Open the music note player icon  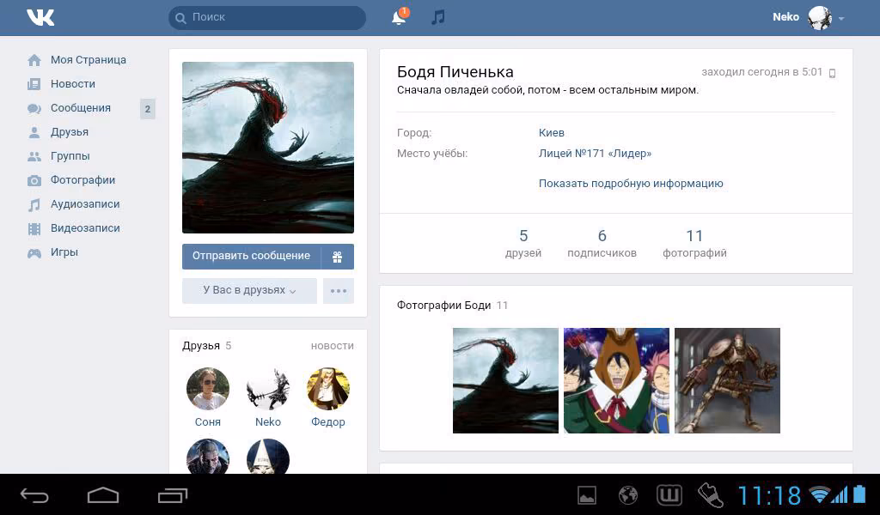[438, 17]
